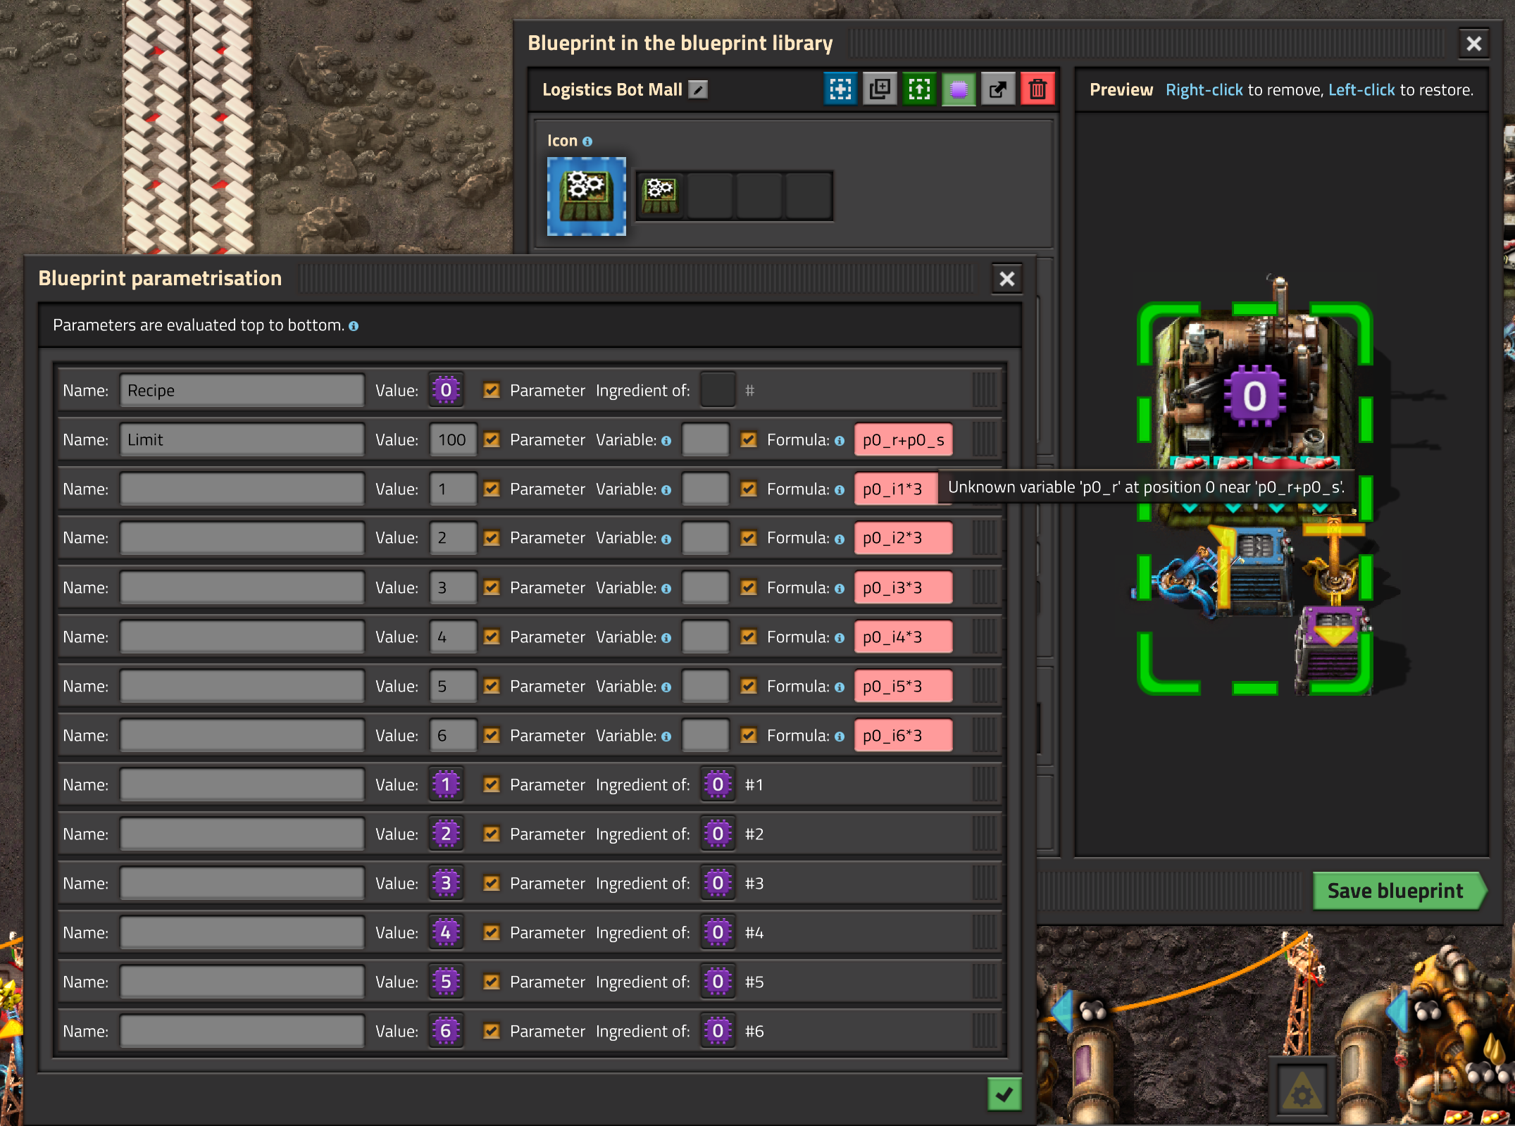The image size is (1515, 1126).
Task: Toggle Parameter checkbox in Limit row
Action: pyautogui.click(x=492, y=439)
